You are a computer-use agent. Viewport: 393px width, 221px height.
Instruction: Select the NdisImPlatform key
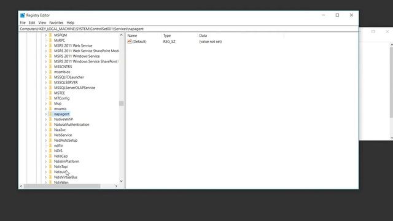pos(66,161)
